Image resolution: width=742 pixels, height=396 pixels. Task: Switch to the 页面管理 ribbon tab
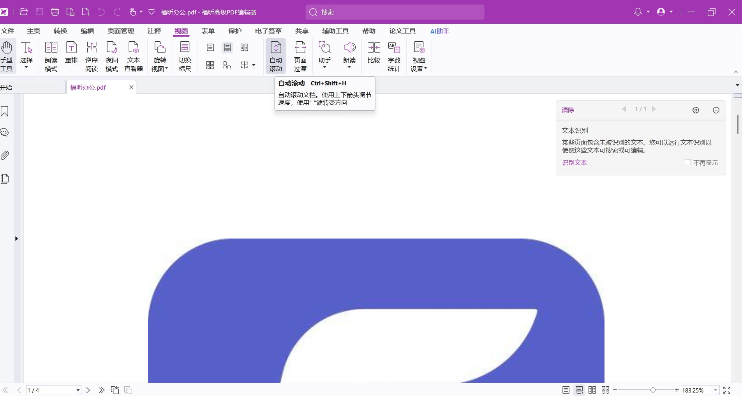click(121, 31)
